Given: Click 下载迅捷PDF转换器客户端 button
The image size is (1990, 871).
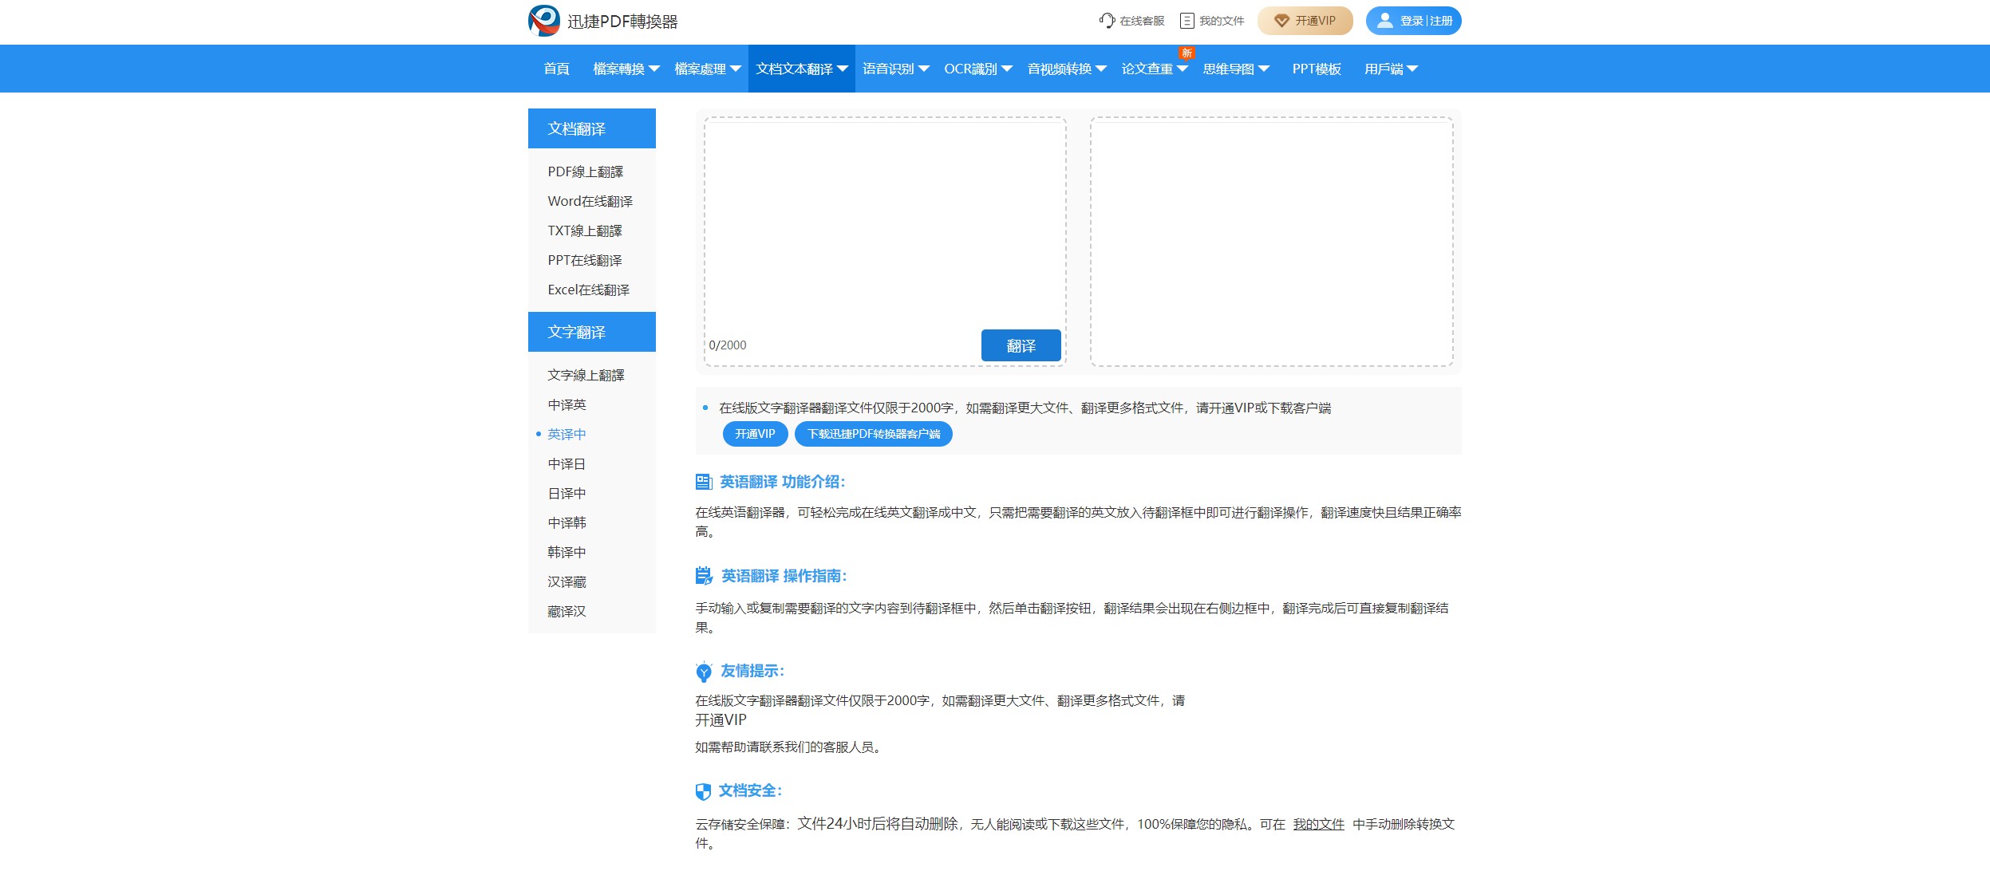Looking at the screenshot, I should coord(873,434).
